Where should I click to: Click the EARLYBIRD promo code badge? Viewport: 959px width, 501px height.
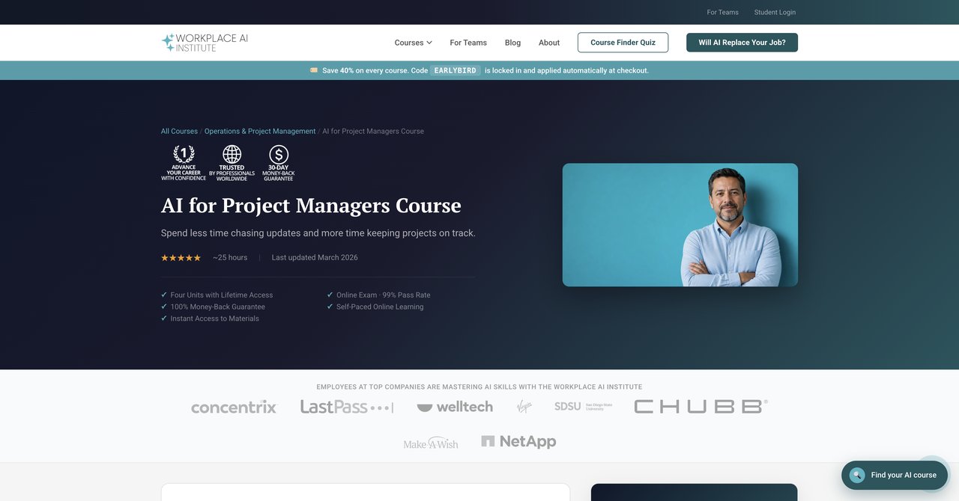[456, 70]
